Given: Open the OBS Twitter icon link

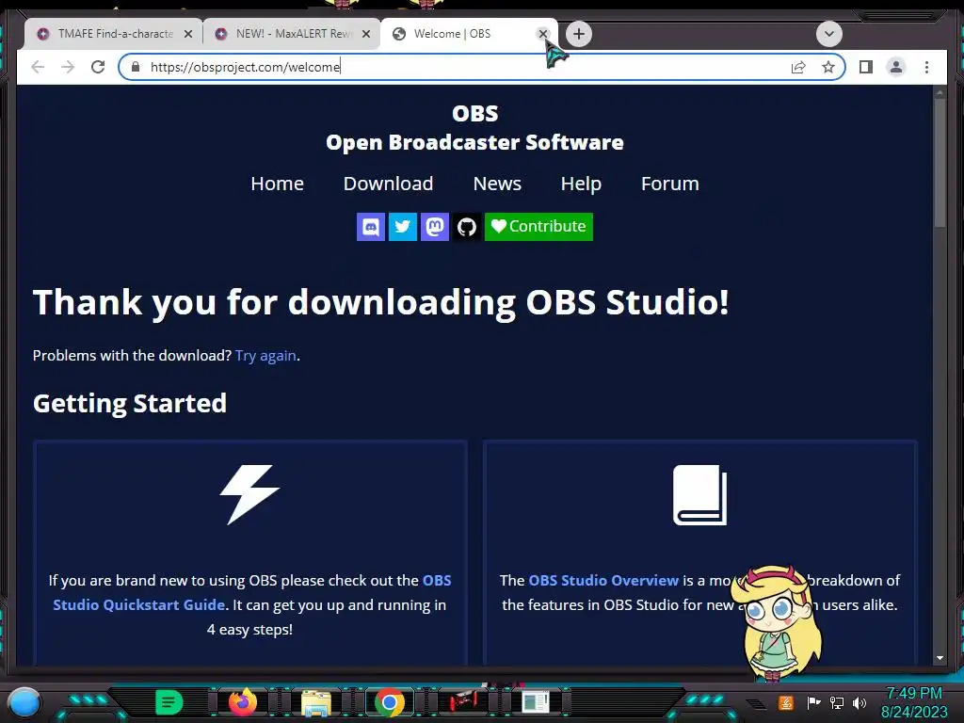Looking at the screenshot, I should coord(403,227).
